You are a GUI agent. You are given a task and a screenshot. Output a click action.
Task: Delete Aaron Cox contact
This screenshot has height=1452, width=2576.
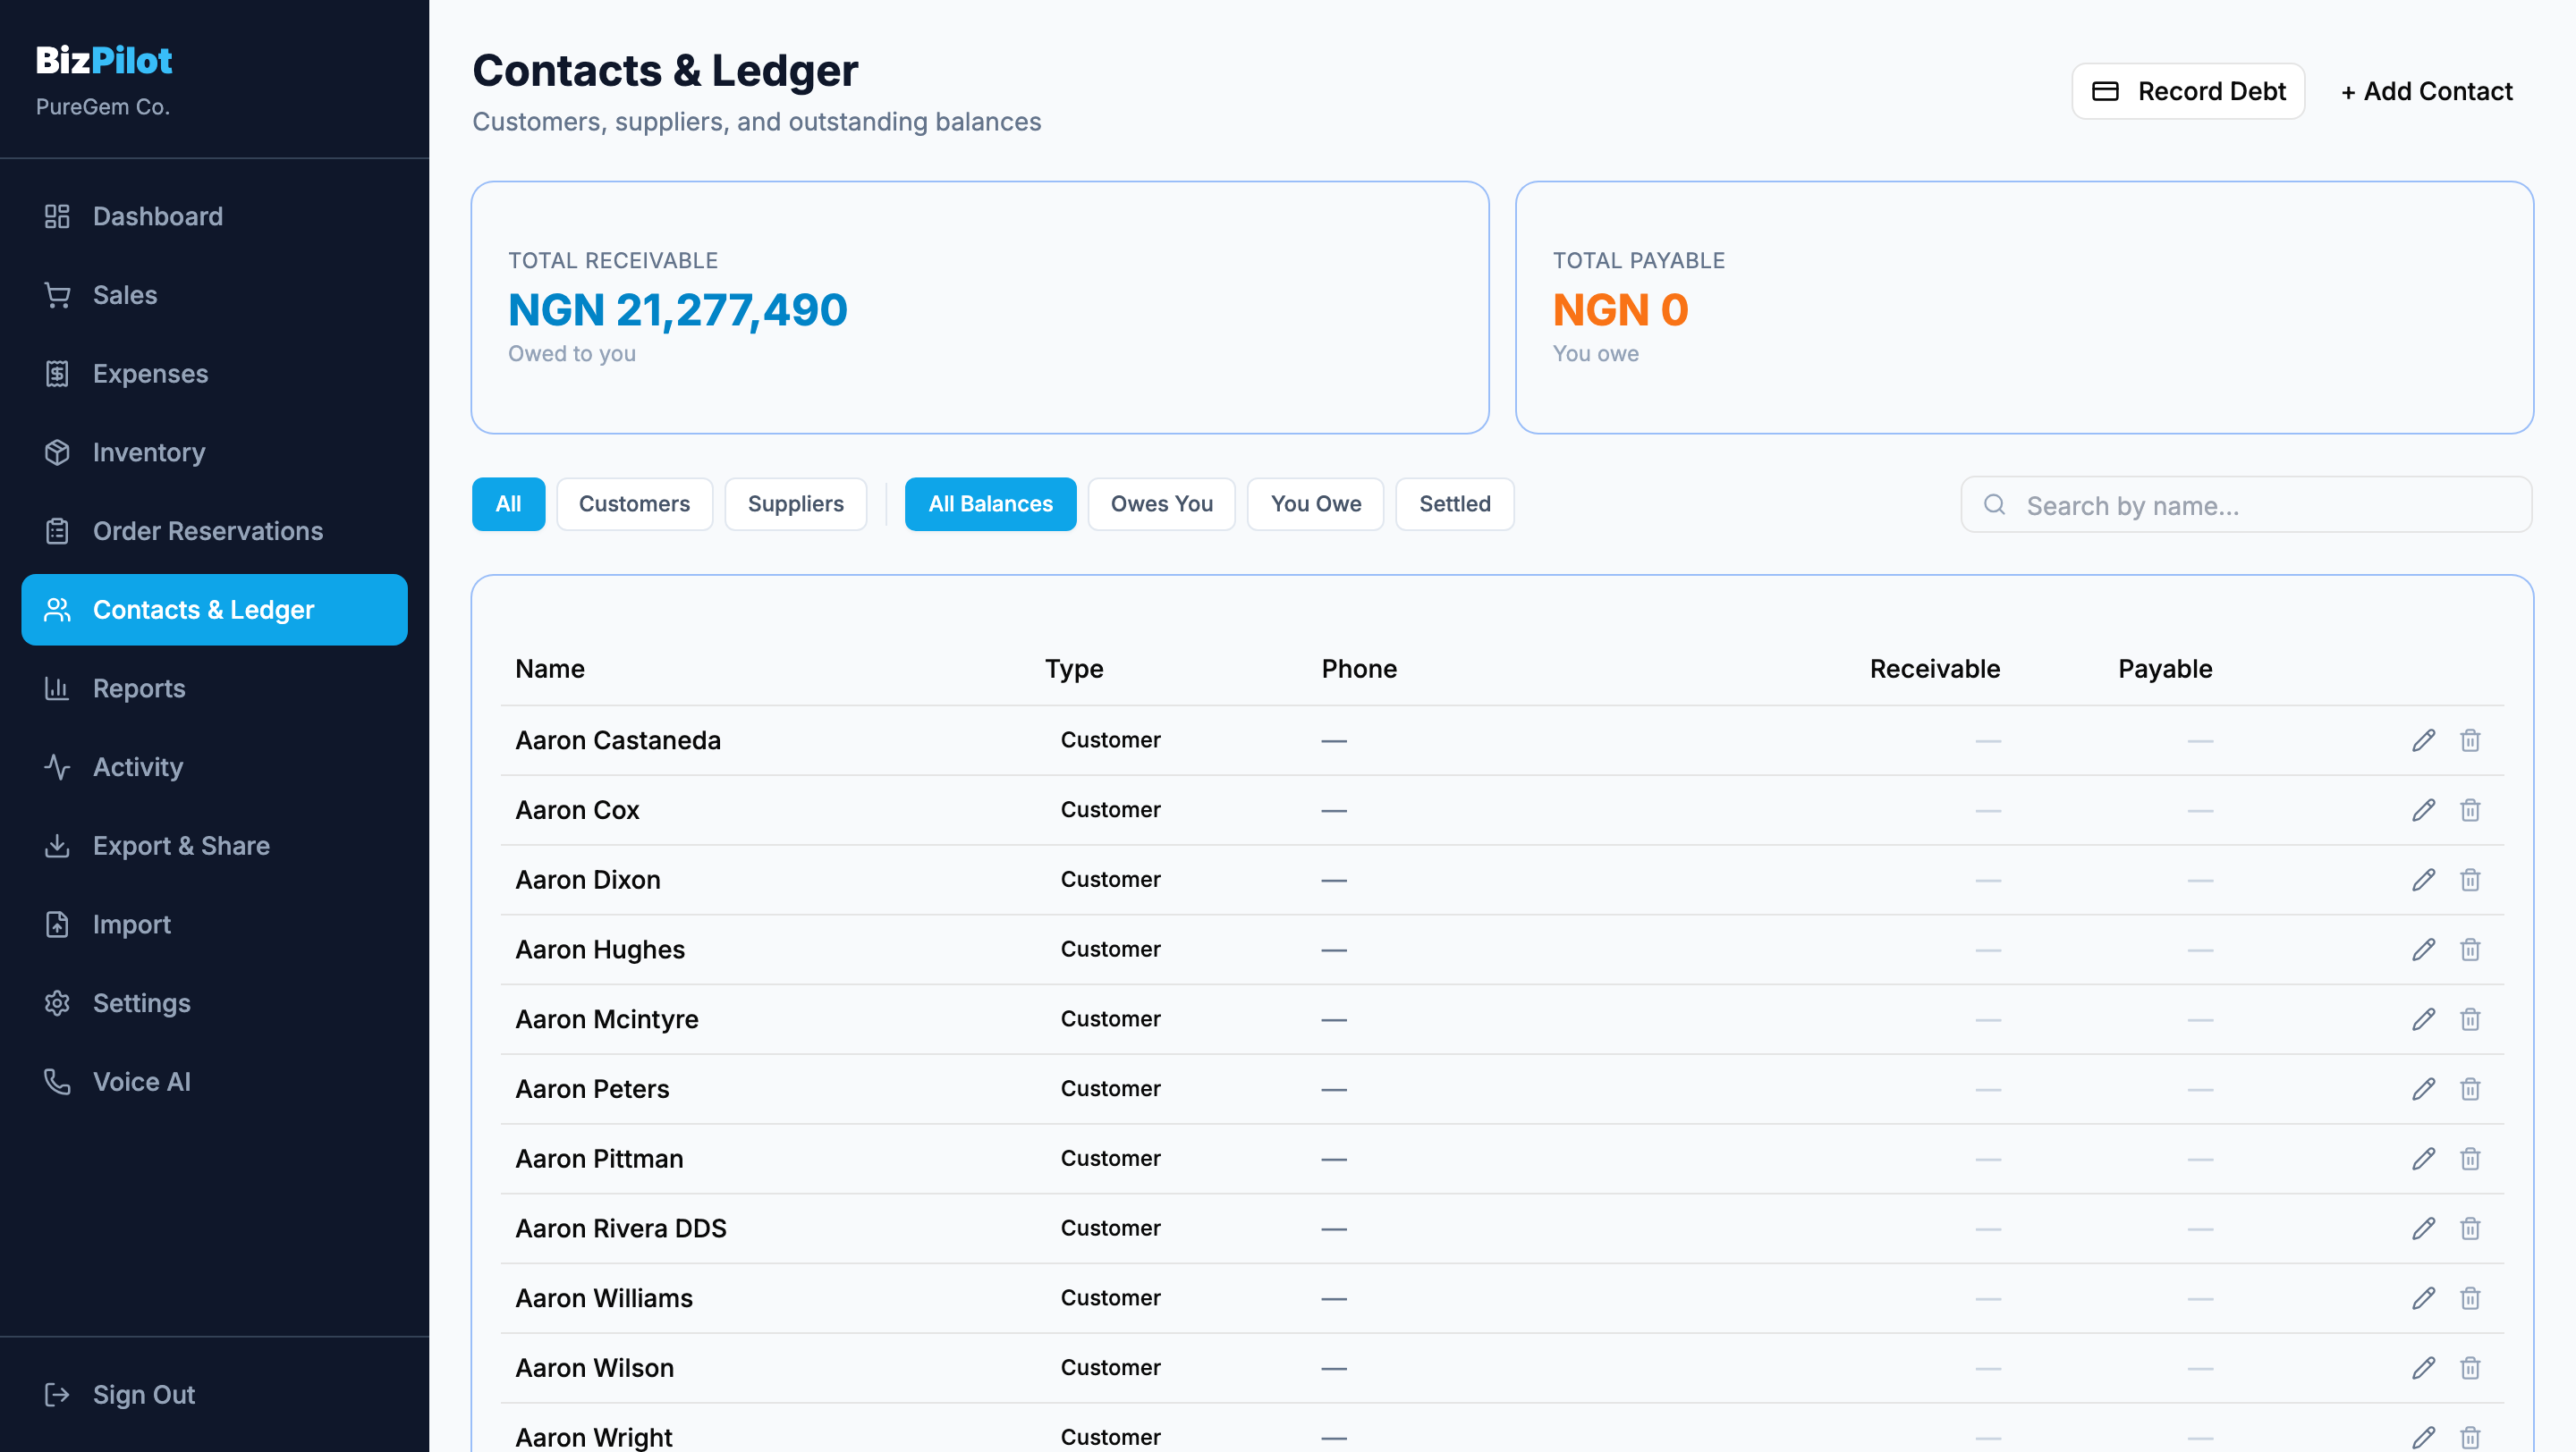tap(2470, 810)
